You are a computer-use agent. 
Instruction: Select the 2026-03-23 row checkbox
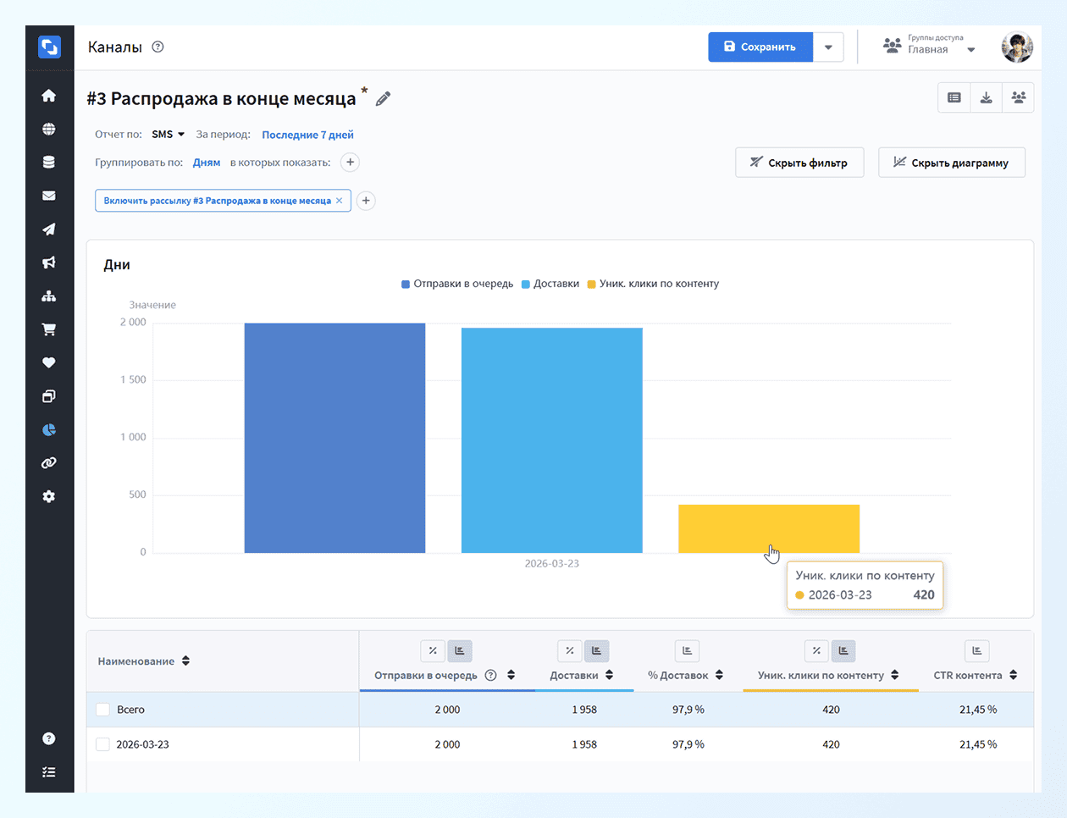click(x=102, y=744)
